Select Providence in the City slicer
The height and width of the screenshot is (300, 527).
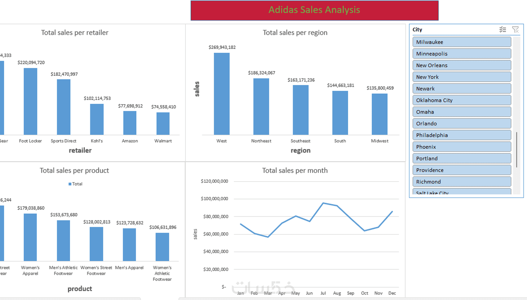click(x=462, y=170)
